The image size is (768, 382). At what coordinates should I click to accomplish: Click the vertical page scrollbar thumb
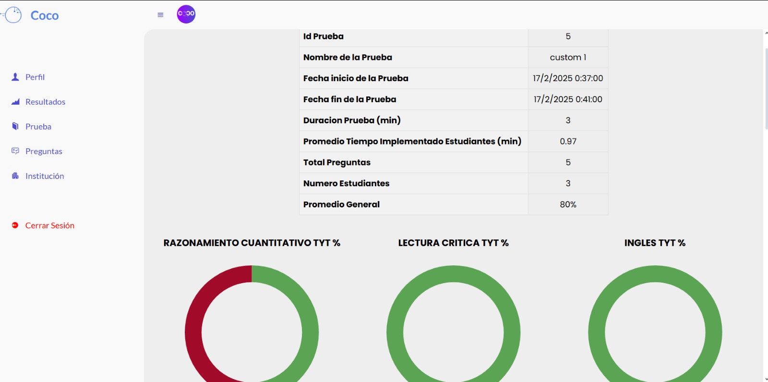click(x=765, y=89)
